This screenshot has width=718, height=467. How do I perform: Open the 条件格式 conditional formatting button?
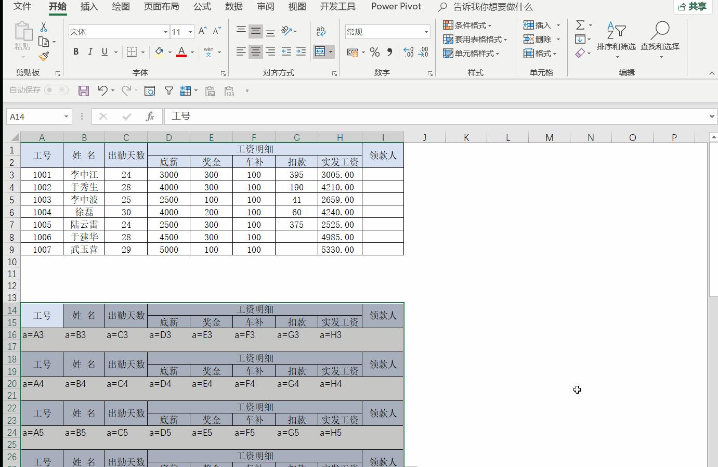(467, 25)
